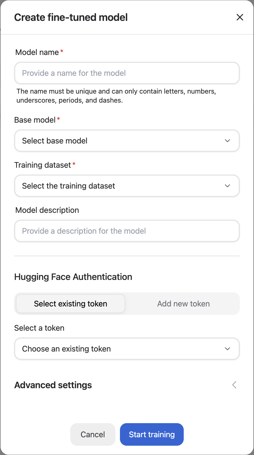Click the red asterisk beside Model name
The image size is (254, 455).
[62, 51]
